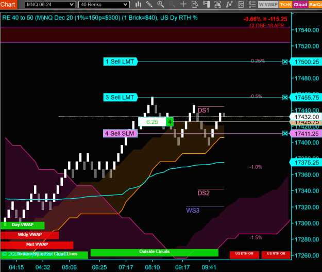
Task: Switch to the Chart tab
Action: pos(8,4)
